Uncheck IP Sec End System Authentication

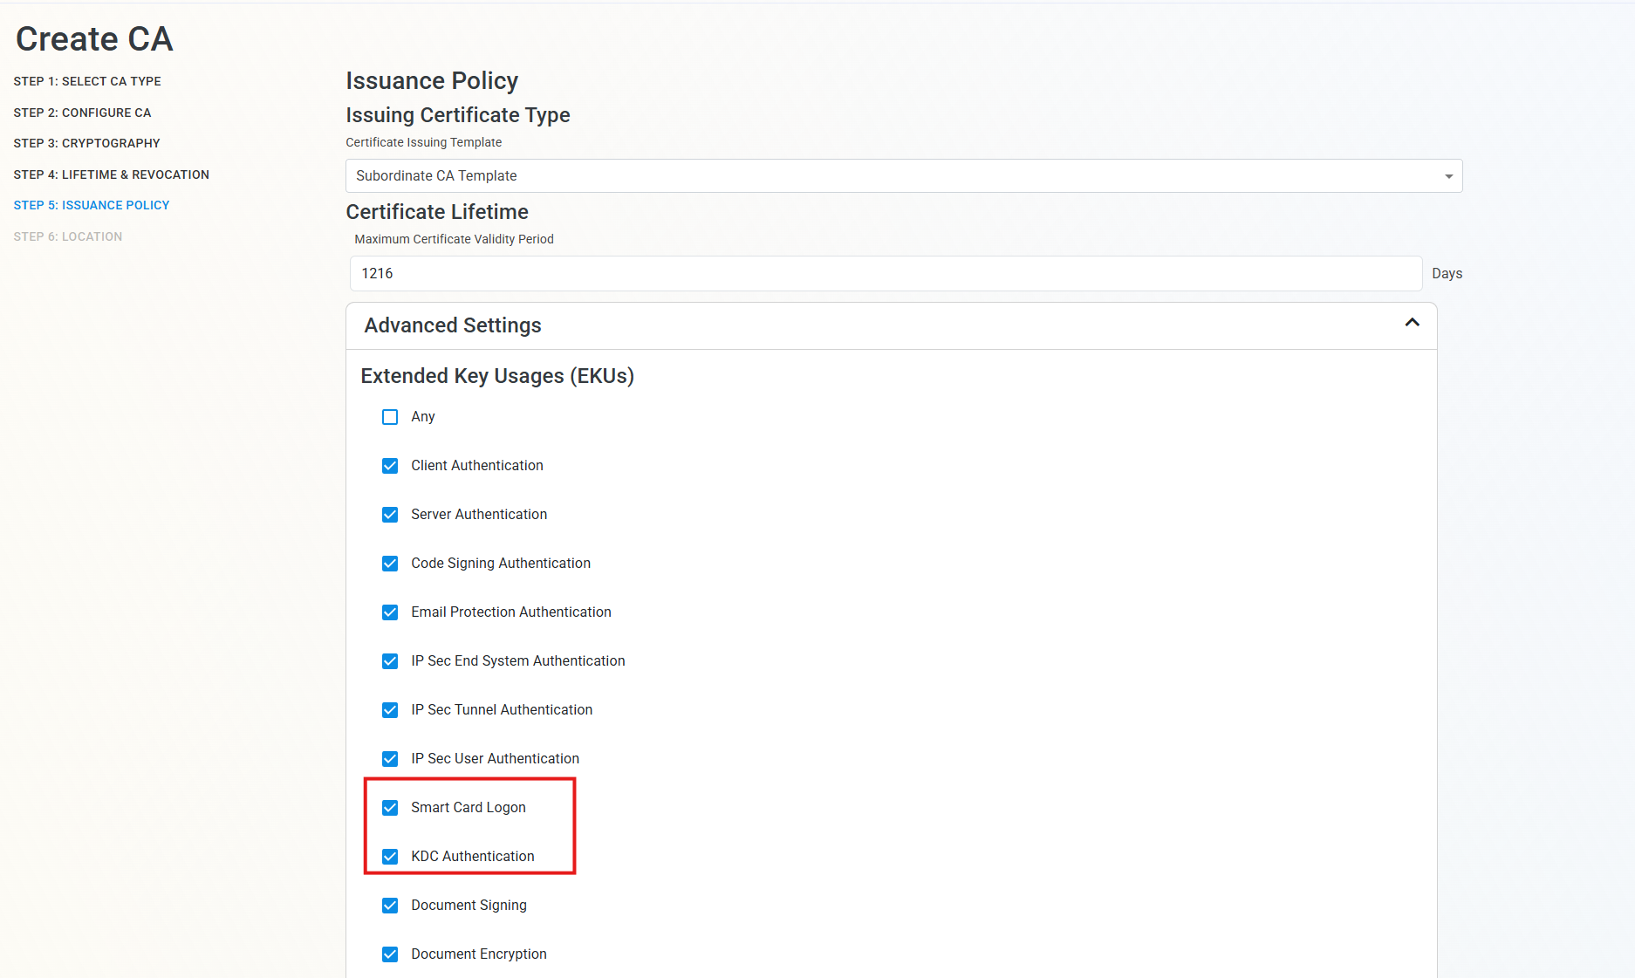(x=389, y=661)
